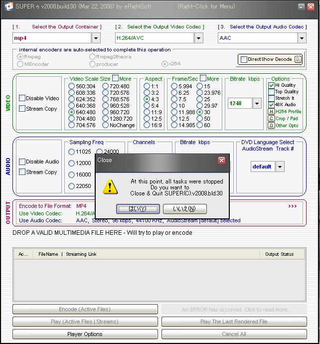320x344 pixels.
Task: Minimize the SUPER window
Action: pyautogui.click(x=301, y=6)
